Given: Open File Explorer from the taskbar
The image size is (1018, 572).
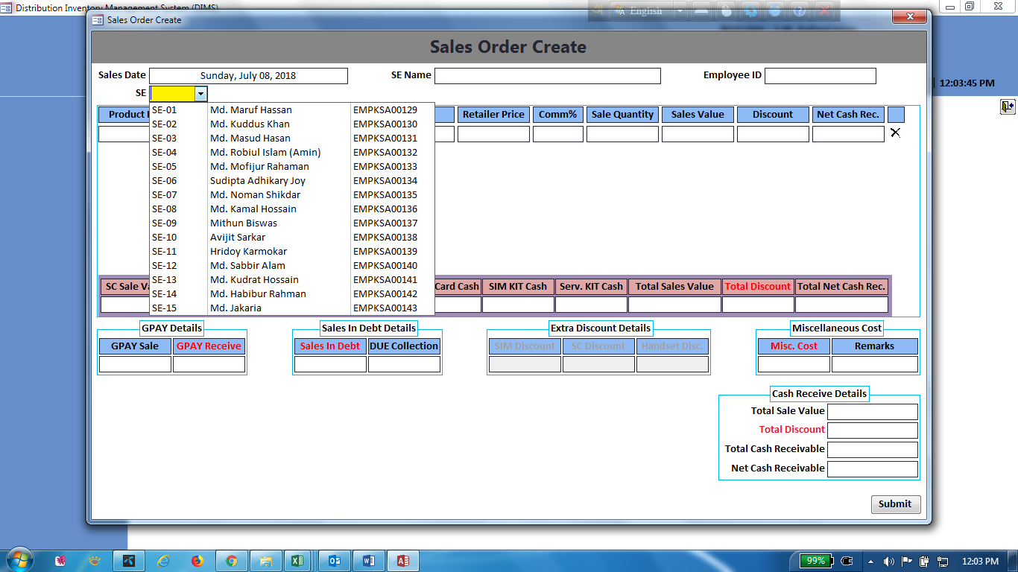Looking at the screenshot, I should click(265, 561).
